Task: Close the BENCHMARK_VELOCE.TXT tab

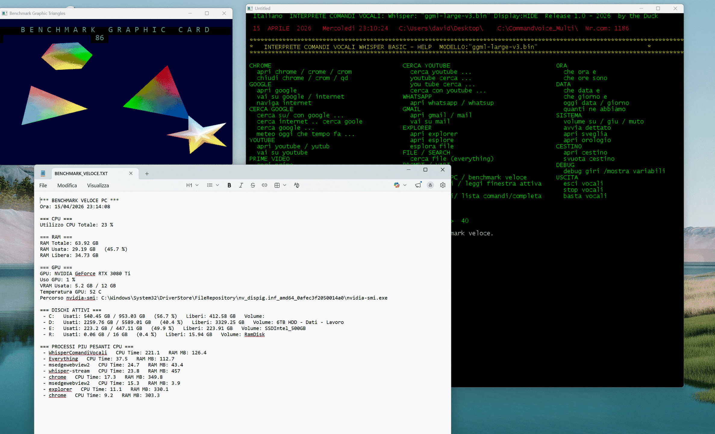Action: [131, 173]
